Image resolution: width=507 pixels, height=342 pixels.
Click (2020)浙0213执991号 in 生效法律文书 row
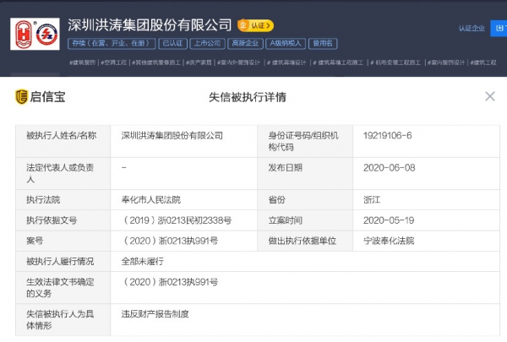click(x=170, y=282)
